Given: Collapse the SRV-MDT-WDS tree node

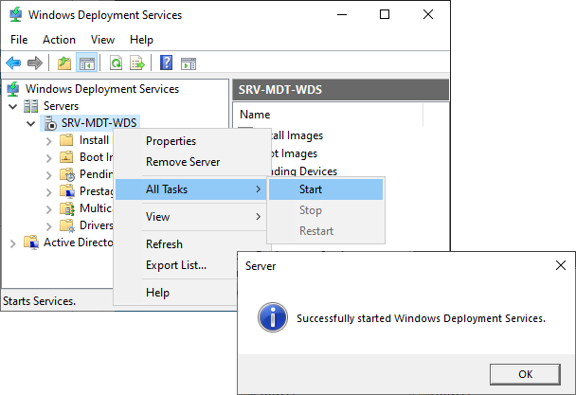Looking at the screenshot, I should pyautogui.click(x=31, y=123).
